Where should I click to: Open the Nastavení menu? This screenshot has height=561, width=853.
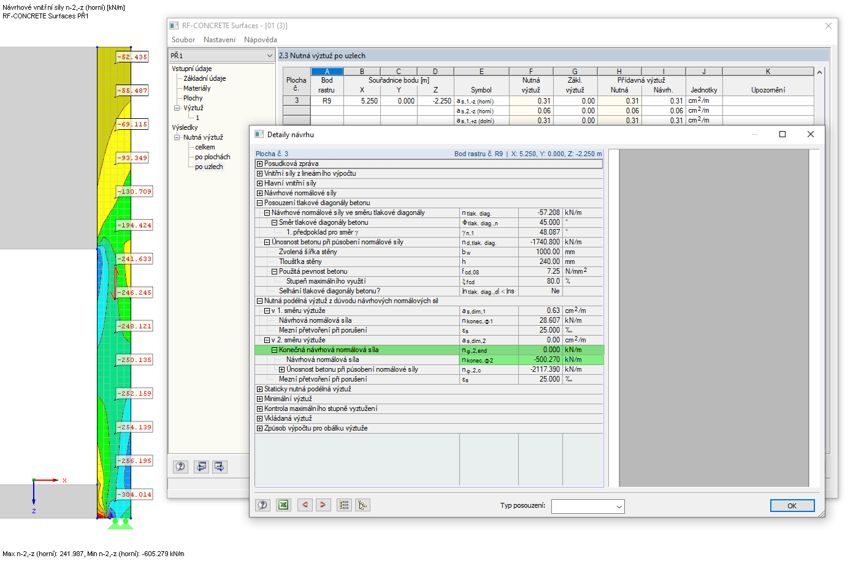pos(220,40)
